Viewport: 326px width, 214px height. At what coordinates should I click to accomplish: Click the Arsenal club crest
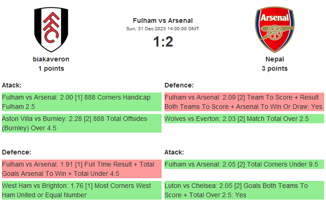pyautogui.click(x=274, y=30)
